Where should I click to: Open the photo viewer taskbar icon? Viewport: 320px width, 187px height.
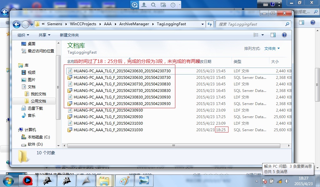[144, 181]
